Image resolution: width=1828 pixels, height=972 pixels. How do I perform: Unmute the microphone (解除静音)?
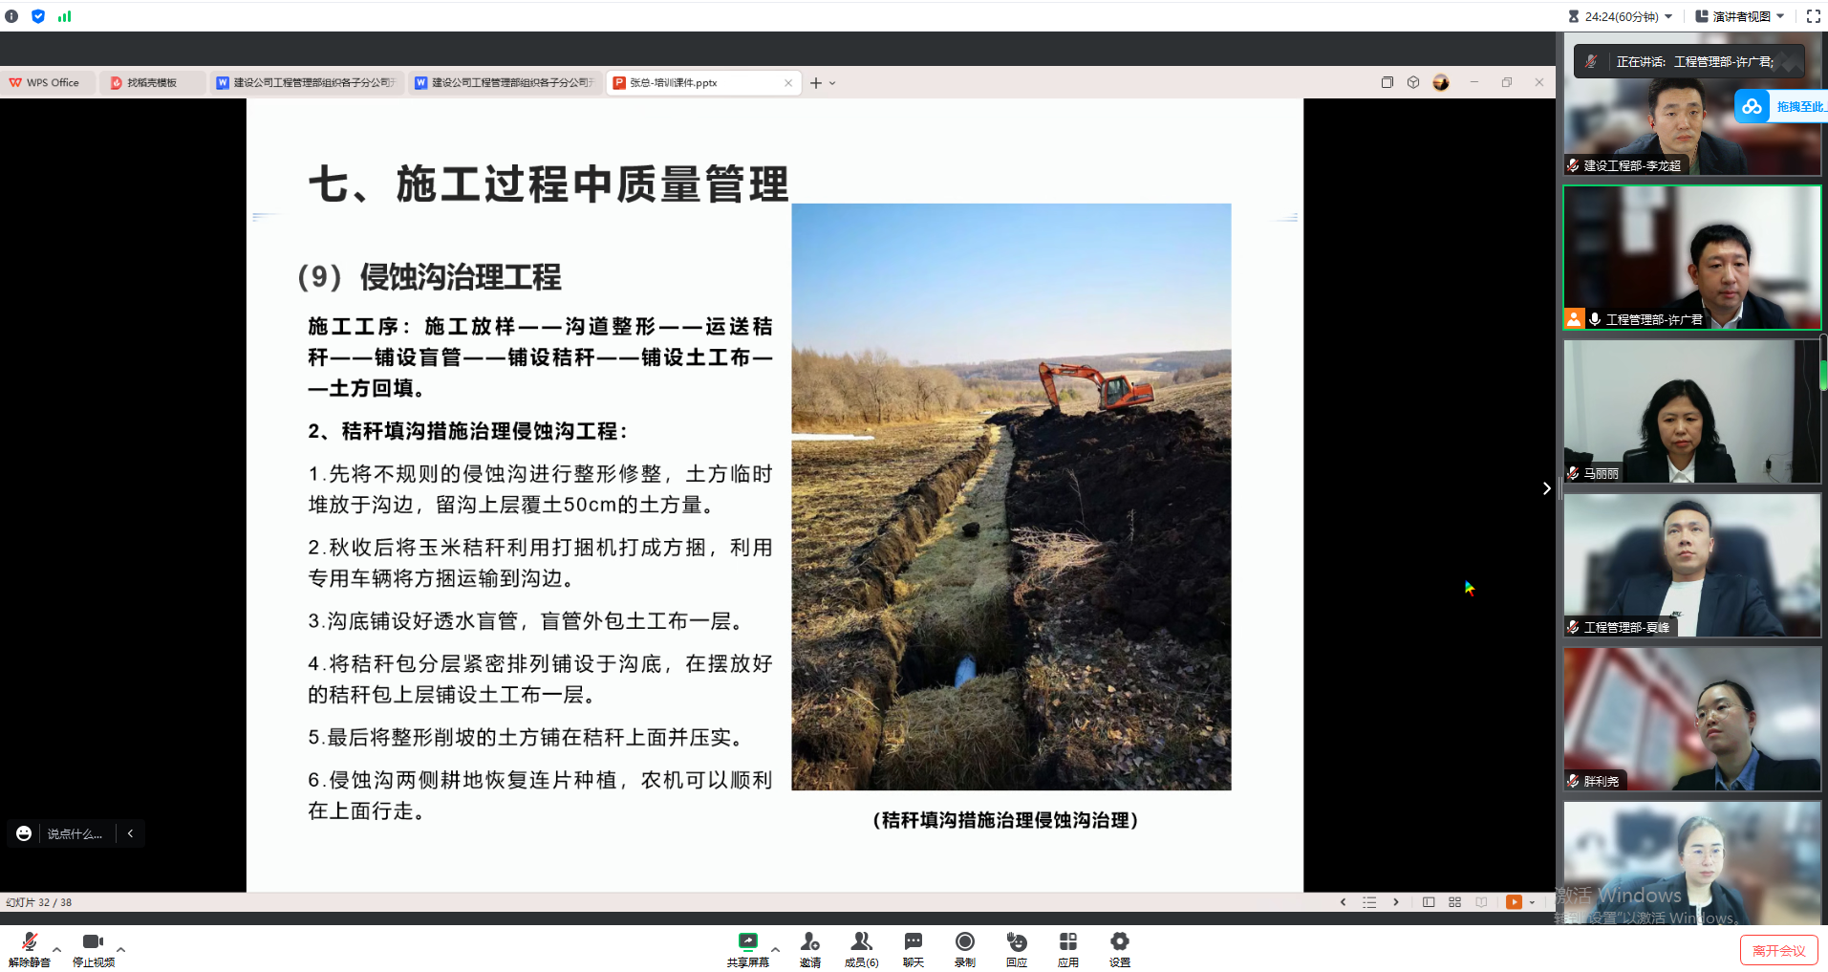[29, 949]
